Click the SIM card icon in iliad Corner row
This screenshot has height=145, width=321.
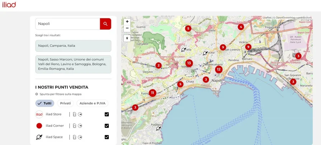pos(75,126)
